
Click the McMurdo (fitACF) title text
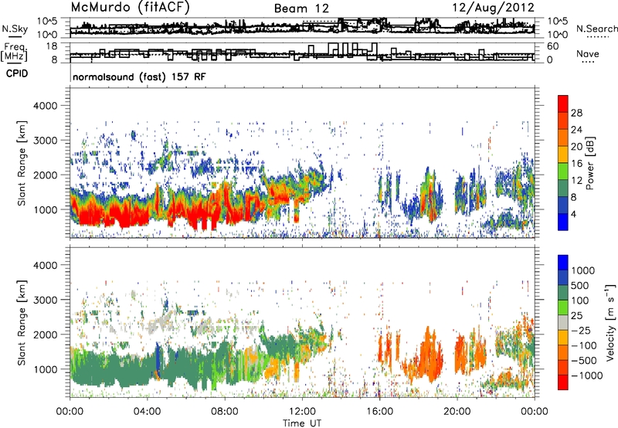click(130, 8)
